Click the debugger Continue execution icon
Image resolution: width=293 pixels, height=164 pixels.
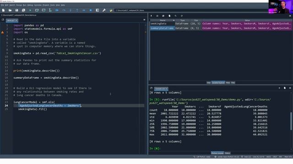pyautogui.click(x=84, y=10)
